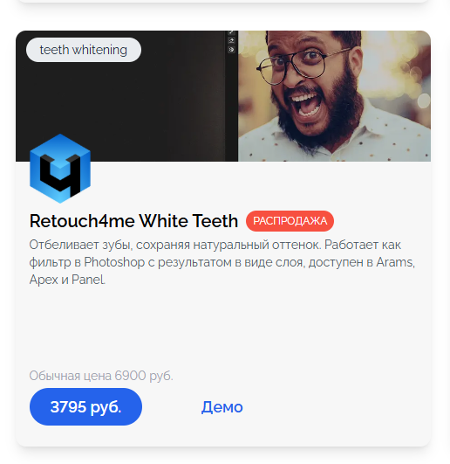Click the Retouch4me blue cube logo
This screenshot has width=450, height=464.
click(x=60, y=169)
